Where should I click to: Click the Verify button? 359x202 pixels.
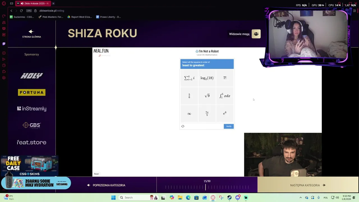click(x=229, y=126)
